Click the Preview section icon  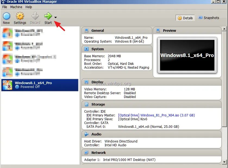(x=158, y=30)
